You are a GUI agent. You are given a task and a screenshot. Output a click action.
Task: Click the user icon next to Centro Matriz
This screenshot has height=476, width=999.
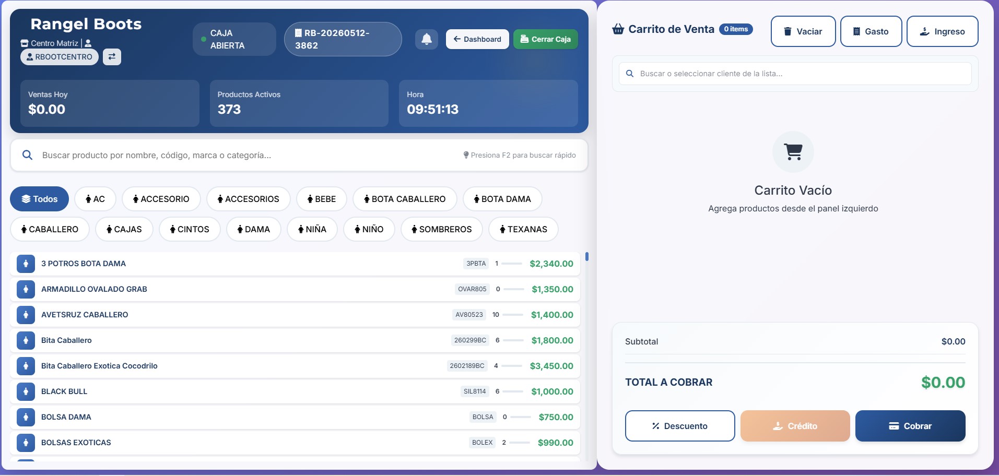[x=88, y=43]
